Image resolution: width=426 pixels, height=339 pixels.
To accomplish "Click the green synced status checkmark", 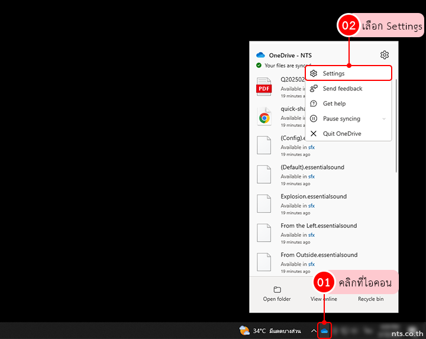I will [x=259, y=66].
